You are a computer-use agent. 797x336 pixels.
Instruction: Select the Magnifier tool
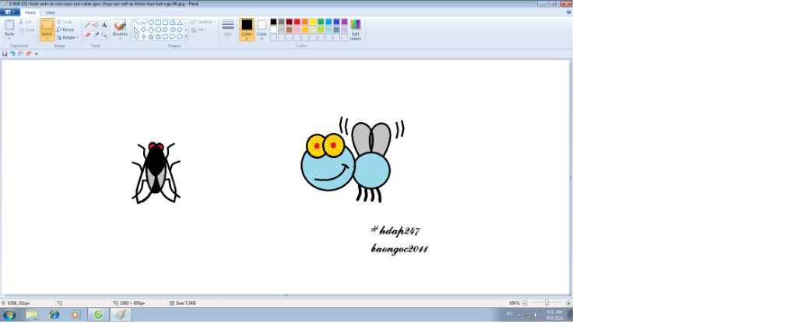tap(104, 35)
